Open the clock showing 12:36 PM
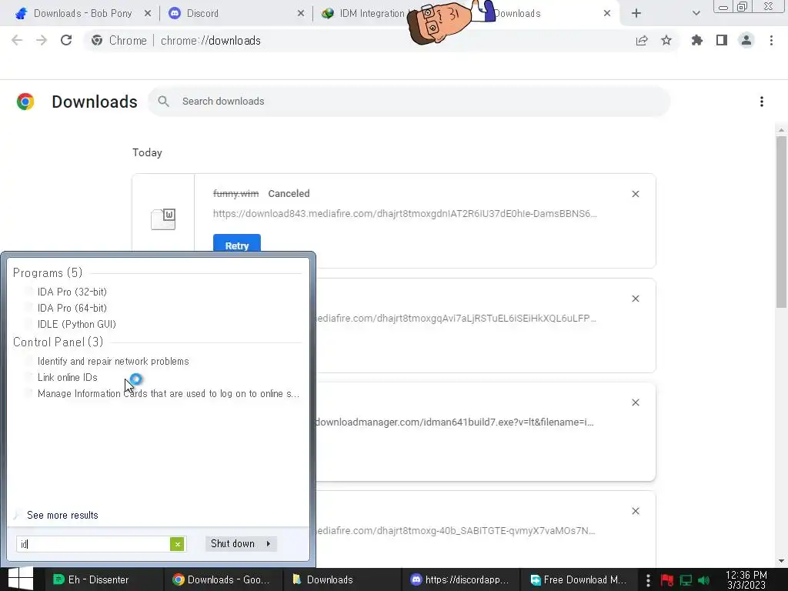This screenshot has width=788, height=591. pos(746,580)
